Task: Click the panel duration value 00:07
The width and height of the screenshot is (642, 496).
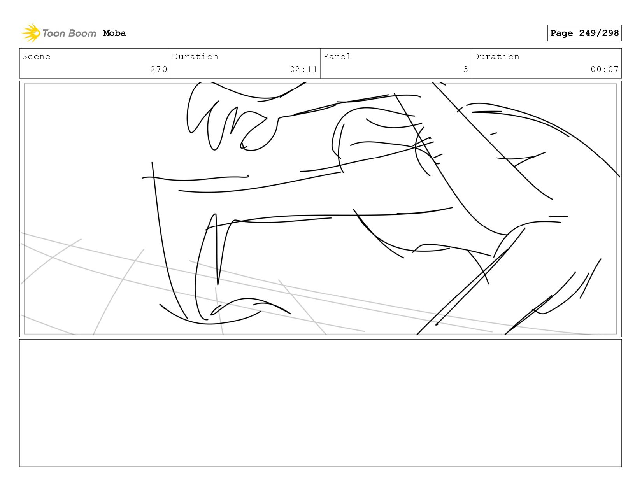Action: pyautogui.click(x=604, y=69)
